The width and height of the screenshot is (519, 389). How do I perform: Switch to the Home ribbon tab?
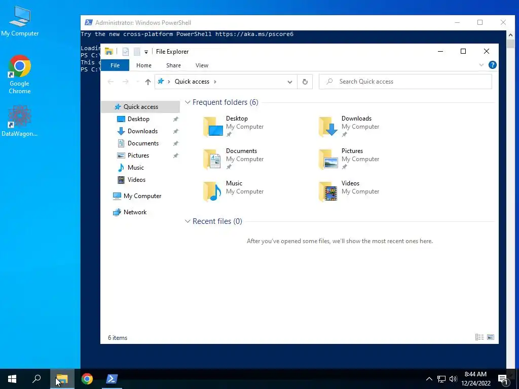(143, 65)
